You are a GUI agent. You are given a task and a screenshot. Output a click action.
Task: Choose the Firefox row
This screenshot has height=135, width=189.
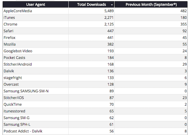(x=9, y=38)
